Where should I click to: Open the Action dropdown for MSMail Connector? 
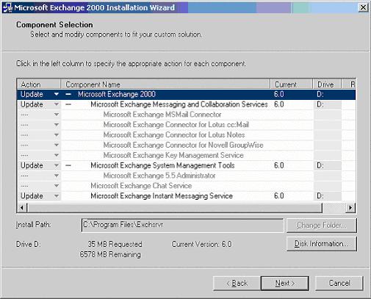(57, 115)
